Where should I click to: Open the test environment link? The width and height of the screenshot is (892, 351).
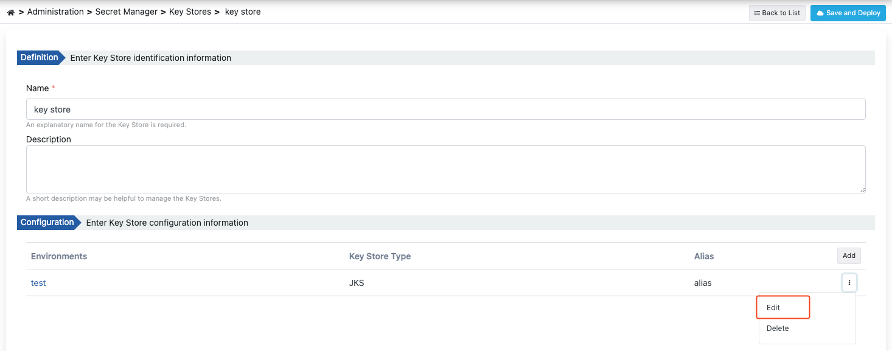pos(38,283)
